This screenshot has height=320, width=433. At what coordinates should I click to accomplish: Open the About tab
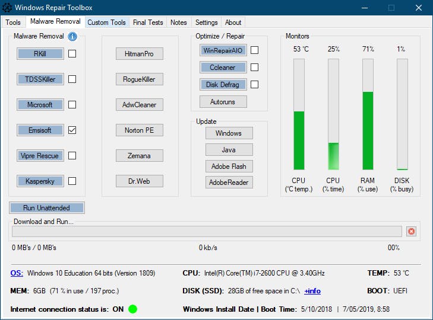click(x=233, y=23)
